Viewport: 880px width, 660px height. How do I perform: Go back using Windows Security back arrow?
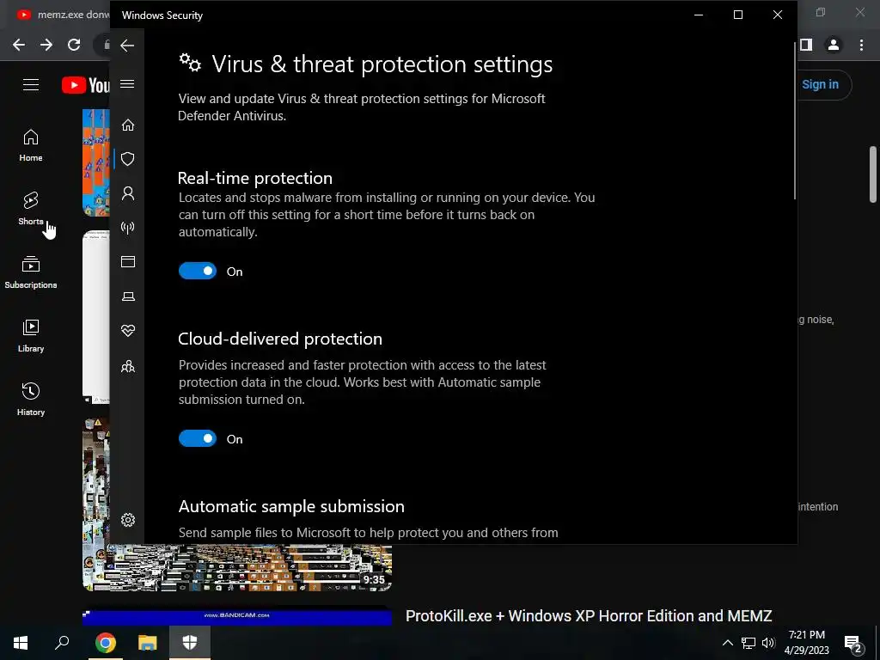(127, 46)
